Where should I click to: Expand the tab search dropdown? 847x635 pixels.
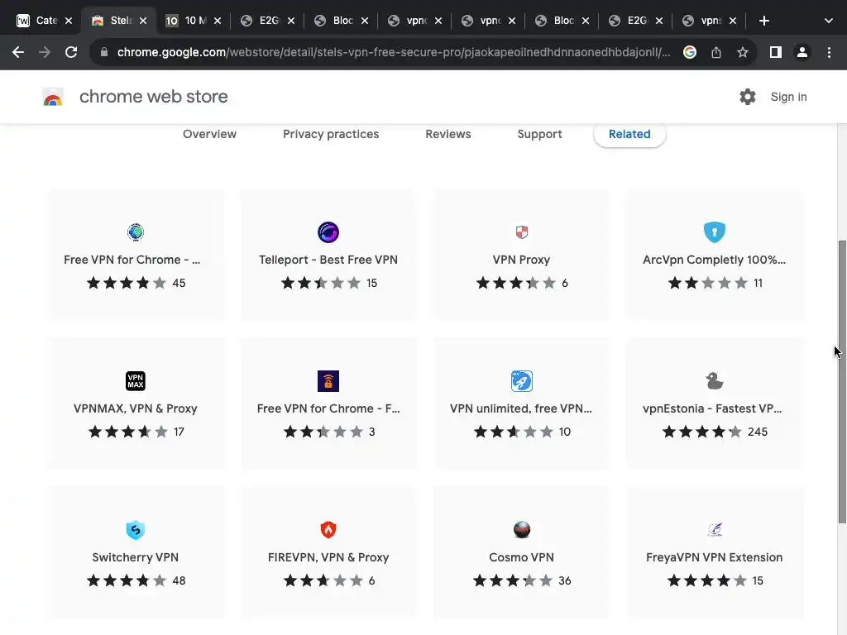(x=829, y=21)
